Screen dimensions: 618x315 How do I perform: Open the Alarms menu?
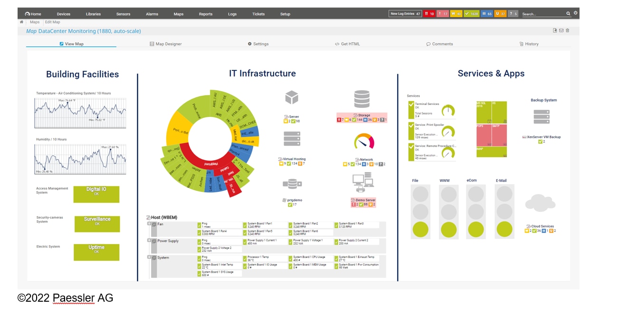pyautogui.click(x=152, y=14)
